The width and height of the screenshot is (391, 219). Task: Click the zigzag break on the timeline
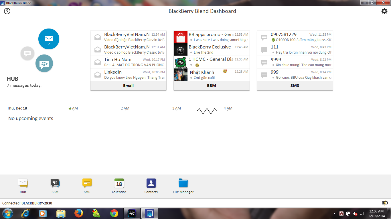(207, 111)
